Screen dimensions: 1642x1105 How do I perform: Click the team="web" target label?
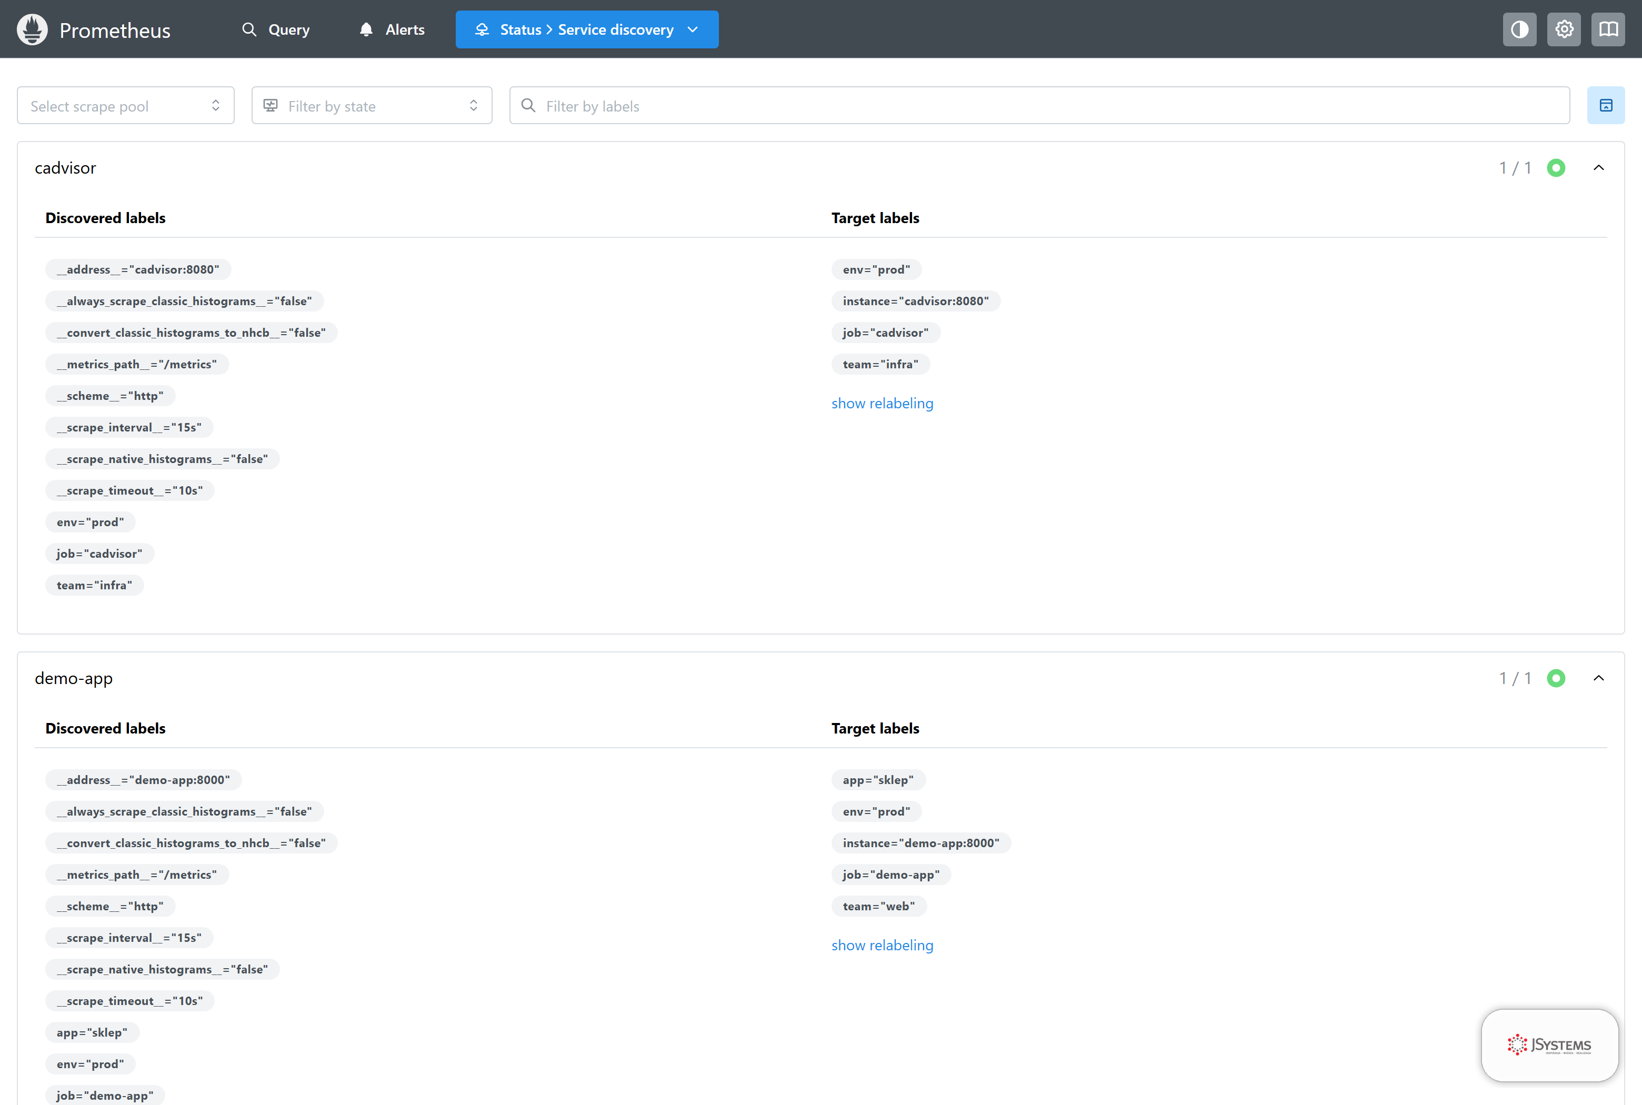coord(879,906)
